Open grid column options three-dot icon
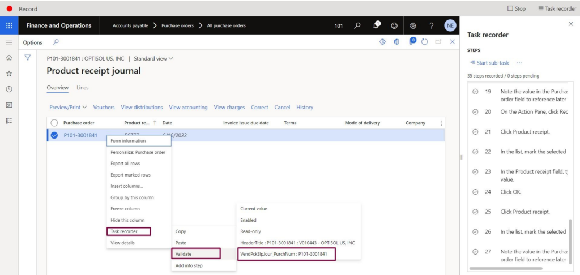The image size is (580, 275). point(441,123)
